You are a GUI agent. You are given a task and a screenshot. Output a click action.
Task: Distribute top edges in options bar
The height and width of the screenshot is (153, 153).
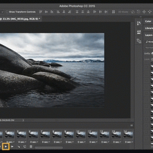77,12
